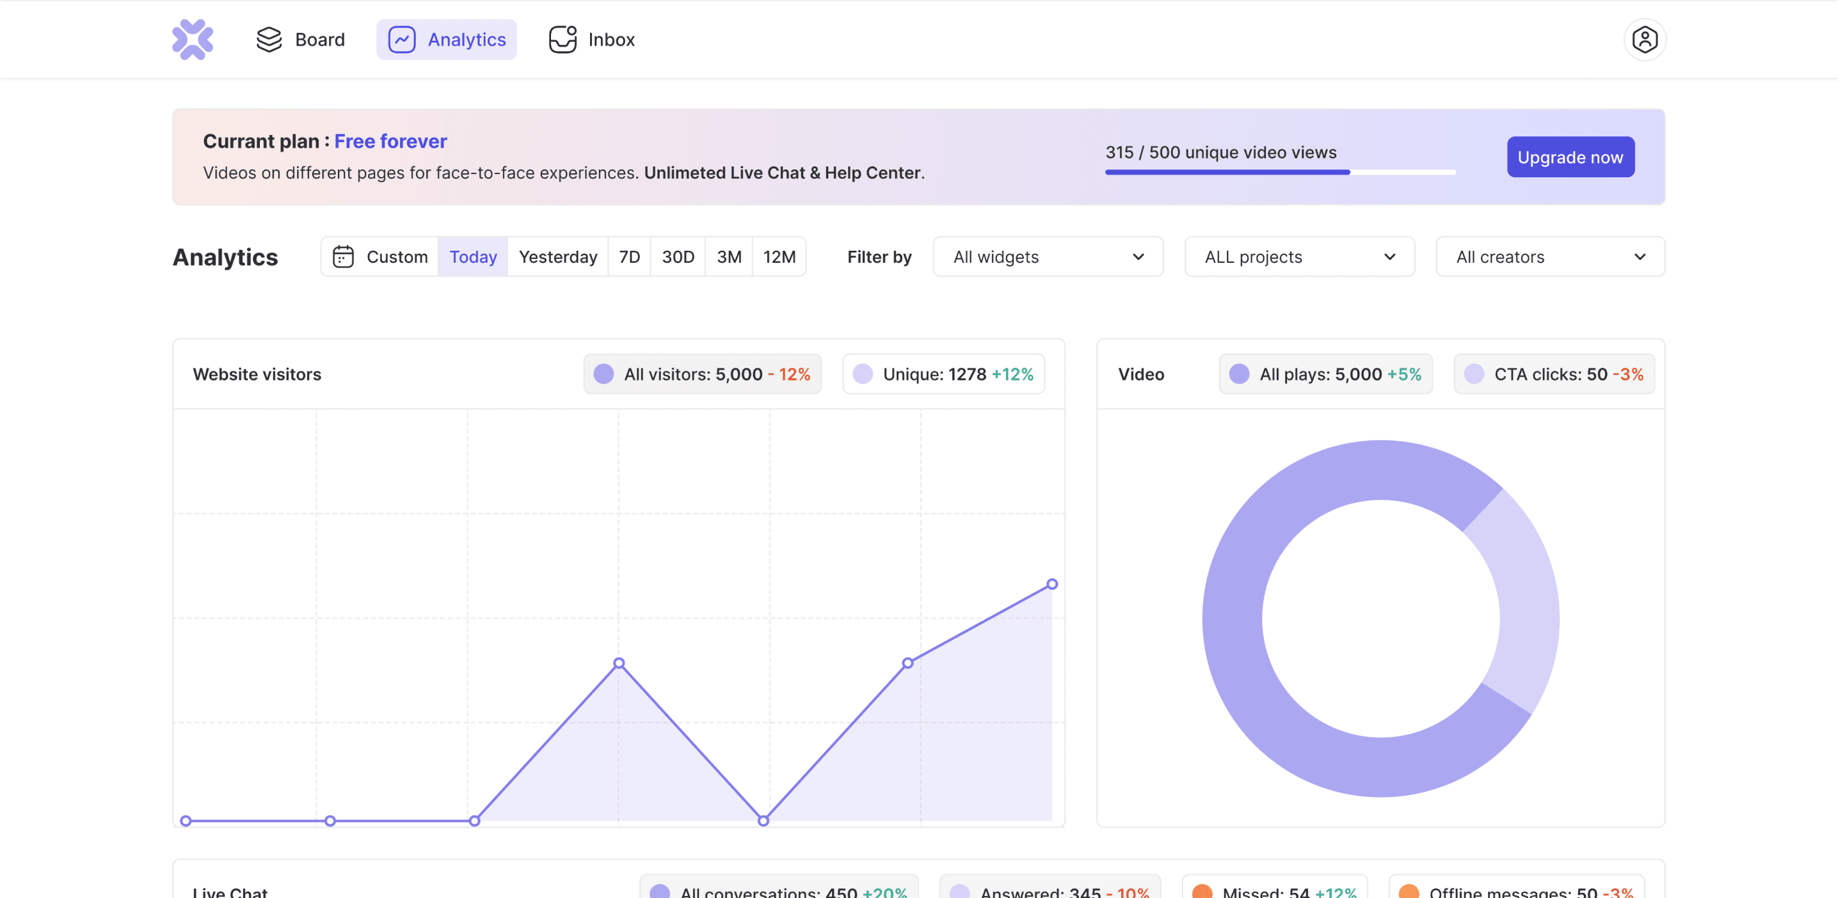The image size is (1838, 898).
Task: Expand the All creators dropdown
Action: pyautogui.click(x=1550, y=256)
